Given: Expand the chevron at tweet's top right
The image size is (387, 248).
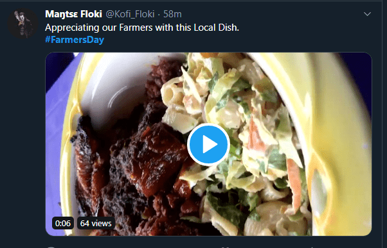Looking at the screenshot, I should point(367,14).
